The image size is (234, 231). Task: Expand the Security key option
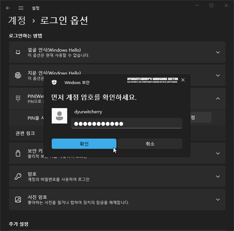point(218,153)
